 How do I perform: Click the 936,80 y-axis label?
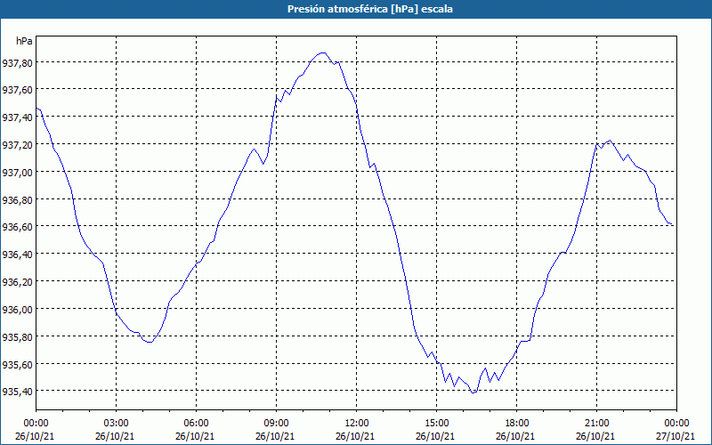[17, 200]
